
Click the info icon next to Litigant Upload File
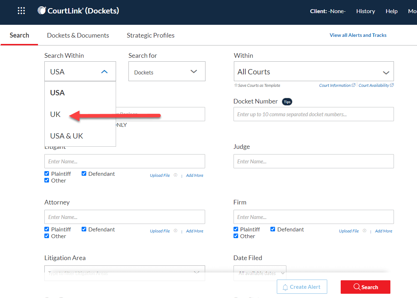coord(176,175)
